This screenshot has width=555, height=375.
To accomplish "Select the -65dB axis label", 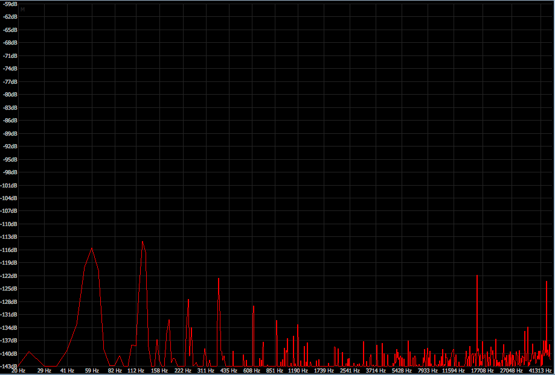I will [9, 30].
